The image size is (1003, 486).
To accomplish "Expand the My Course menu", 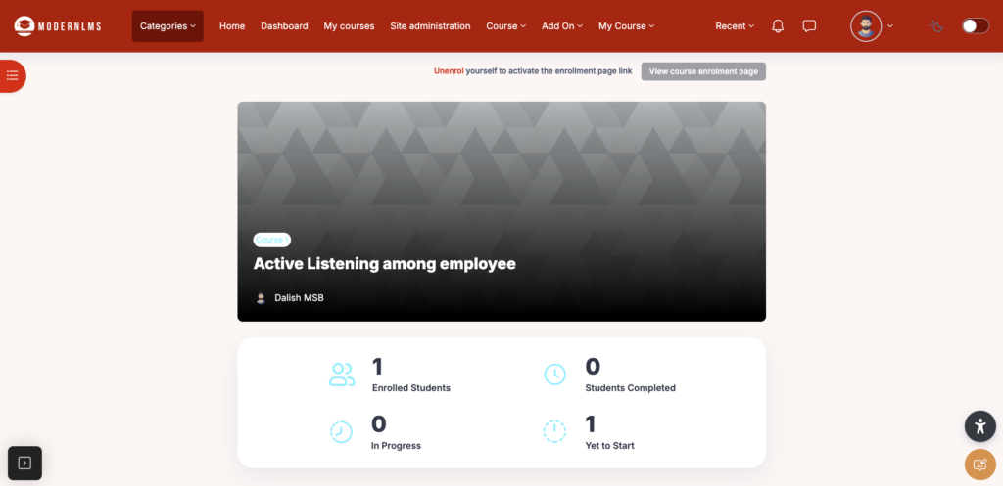I will (x=626, y=26).
